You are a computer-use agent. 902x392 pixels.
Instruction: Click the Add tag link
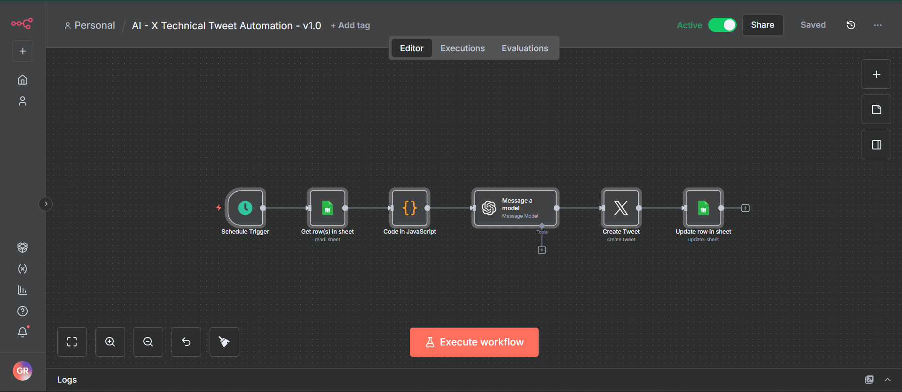pos(350,25)
